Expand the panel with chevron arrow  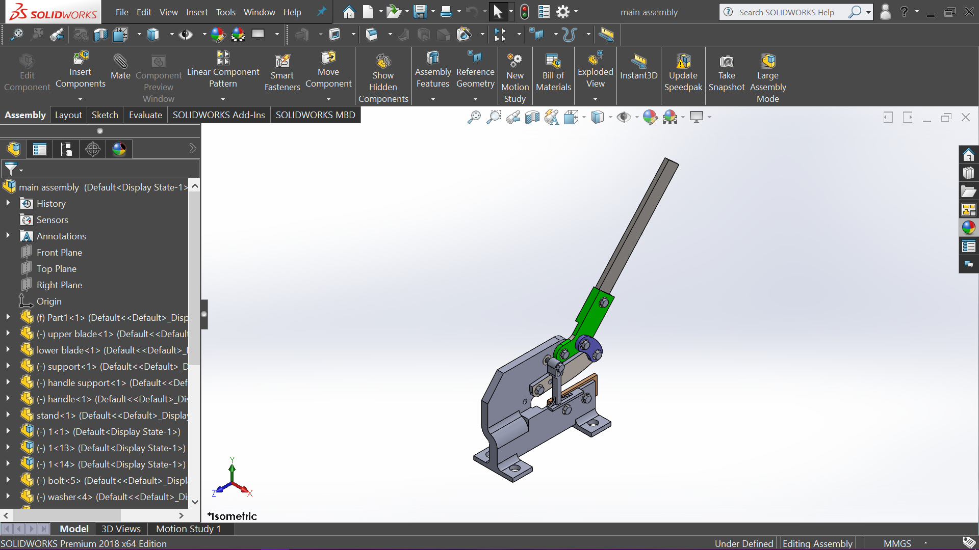pyautogui.click(x=192, y=148)
